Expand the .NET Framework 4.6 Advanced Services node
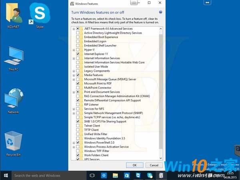 (74, 29)
